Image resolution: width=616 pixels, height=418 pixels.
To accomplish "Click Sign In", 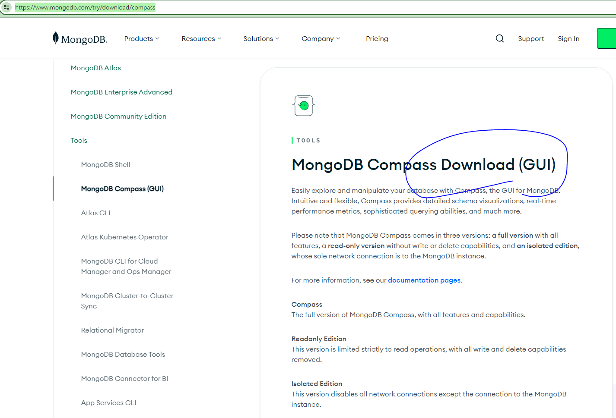I will pyautogui.click(x=568, y=38).
